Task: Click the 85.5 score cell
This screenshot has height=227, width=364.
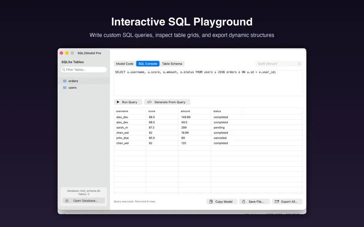Action: coord(162,138)
